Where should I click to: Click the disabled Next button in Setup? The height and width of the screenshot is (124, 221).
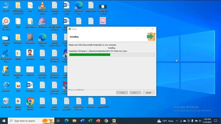coord(135,93)
